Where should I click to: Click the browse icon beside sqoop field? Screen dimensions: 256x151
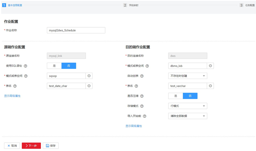[x=89, y=76]
